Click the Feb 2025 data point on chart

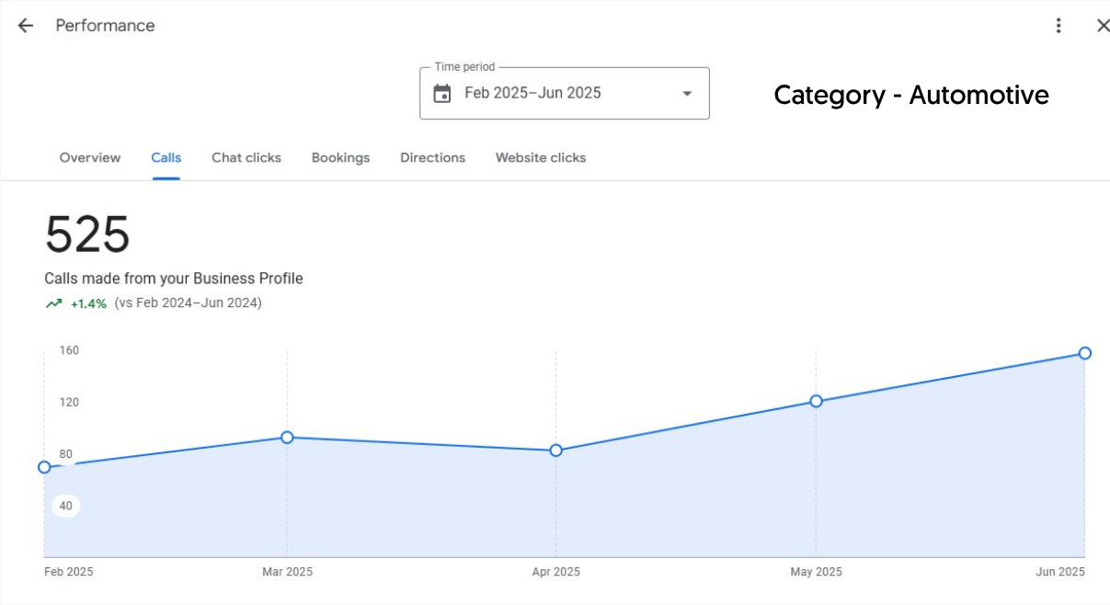click(x=44, y=467)
